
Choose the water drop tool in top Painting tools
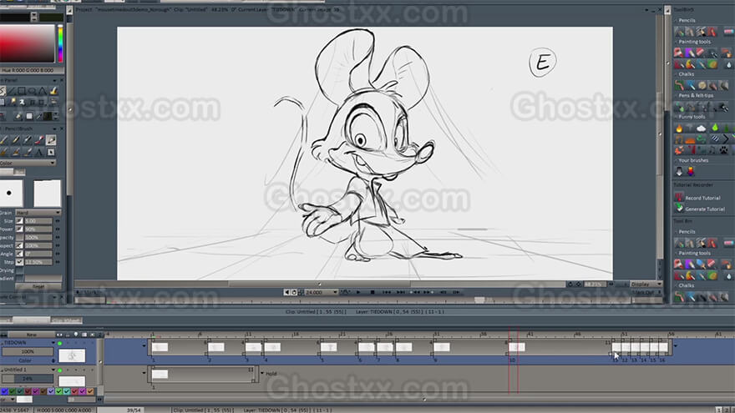(x=728, y=64)
